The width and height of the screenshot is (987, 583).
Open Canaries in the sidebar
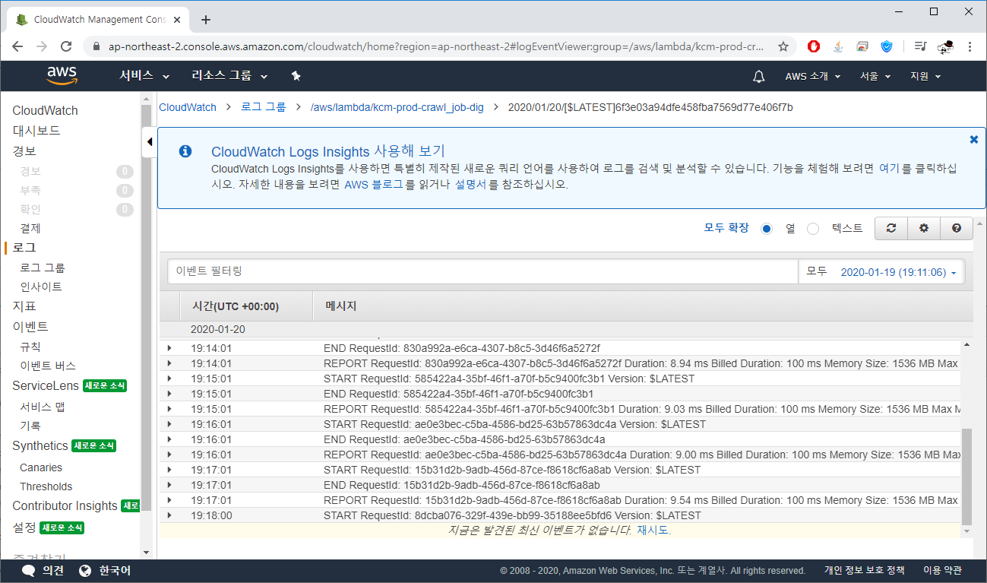click(x=41, y=467)
